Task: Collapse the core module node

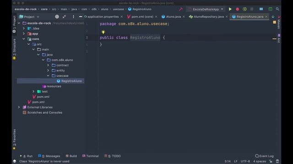Action: 24,39
